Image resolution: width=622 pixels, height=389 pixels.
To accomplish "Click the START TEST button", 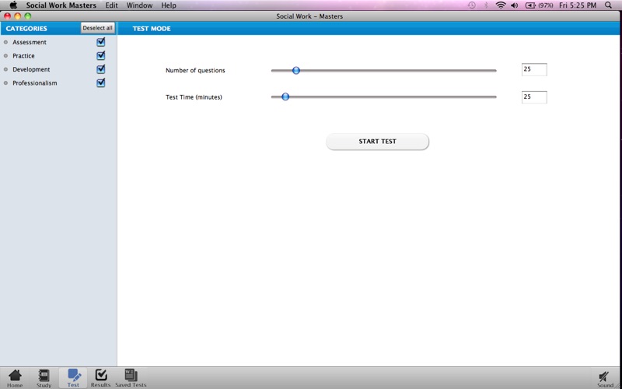I will tap(377, 142).
